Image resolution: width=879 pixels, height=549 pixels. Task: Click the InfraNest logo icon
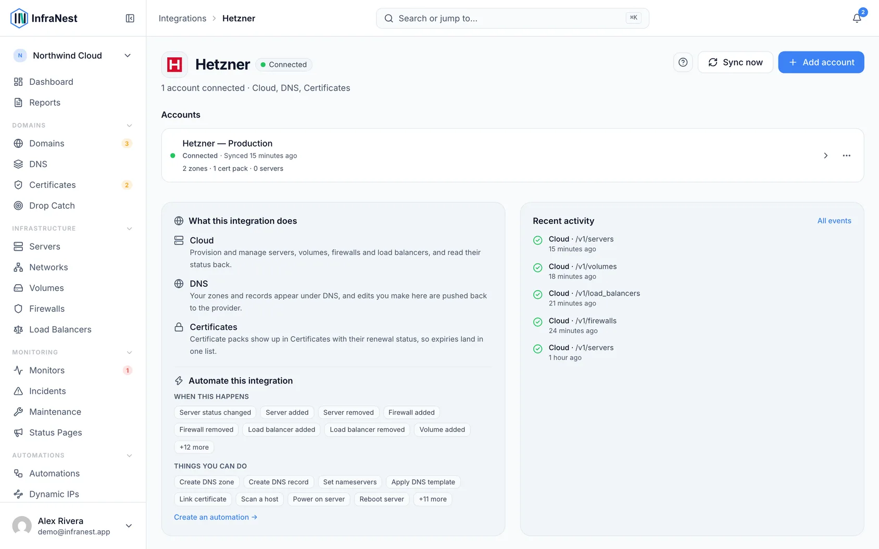click(x=19, y=18)
